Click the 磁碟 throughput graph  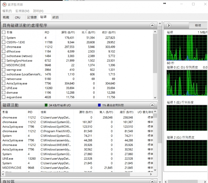point(187,48)
